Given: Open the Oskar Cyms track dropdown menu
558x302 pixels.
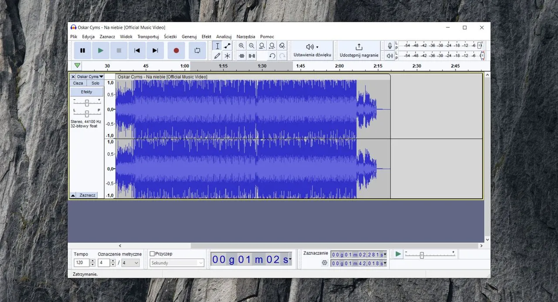Looking at the screenshot, I should (90, 77).
